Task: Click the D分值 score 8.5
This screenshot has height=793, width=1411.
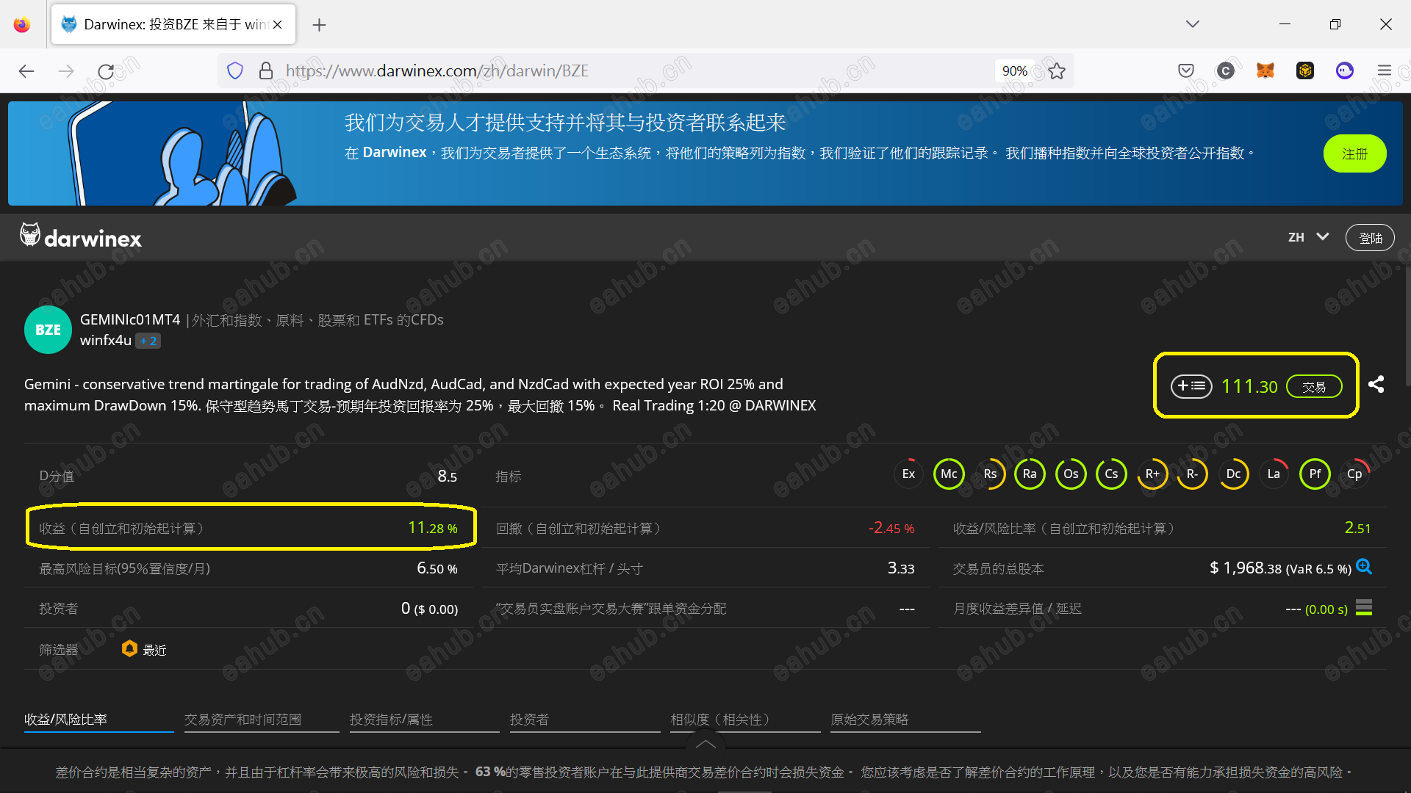Action: [447, 476]
